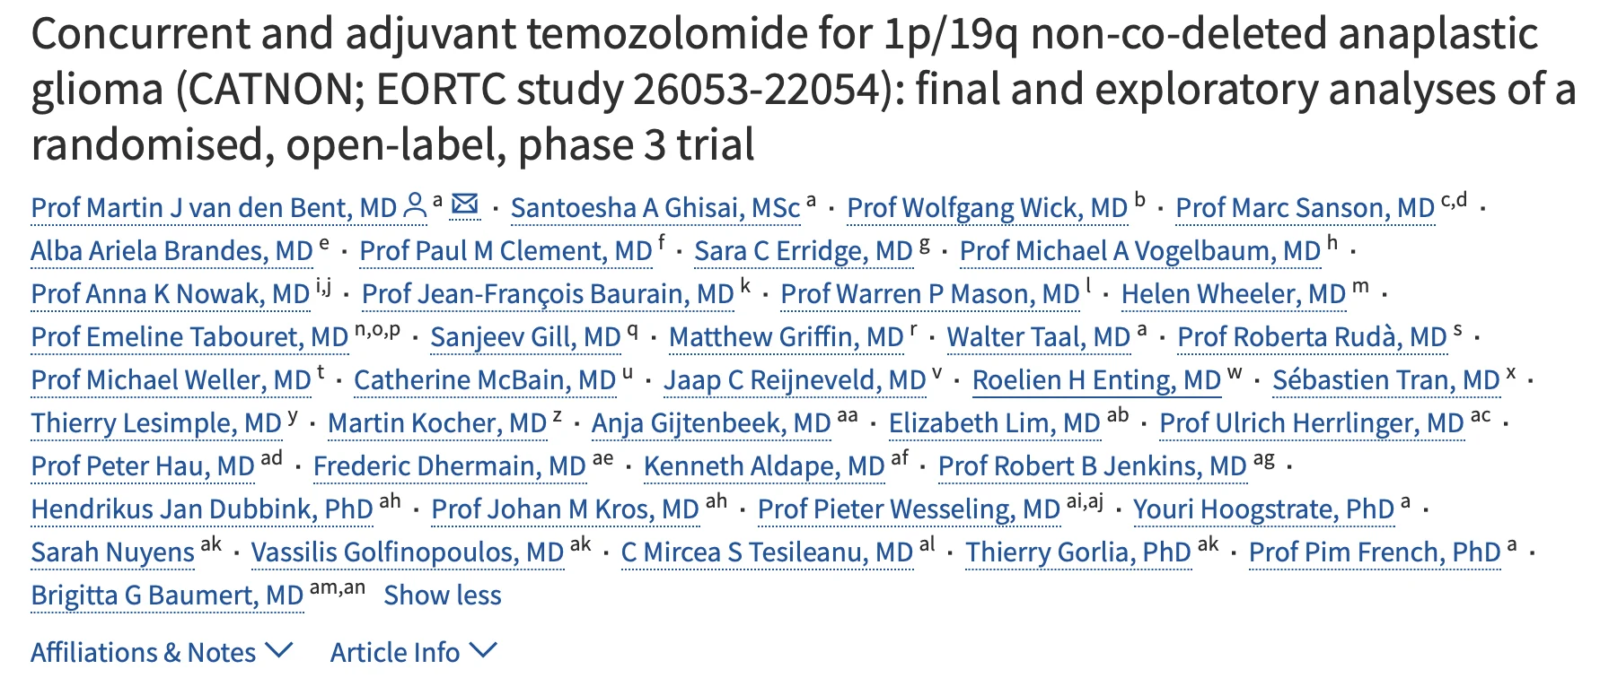Open author Prof Martin J van den Bent
Screen dimensions: 1600x678
coord(214,208)
